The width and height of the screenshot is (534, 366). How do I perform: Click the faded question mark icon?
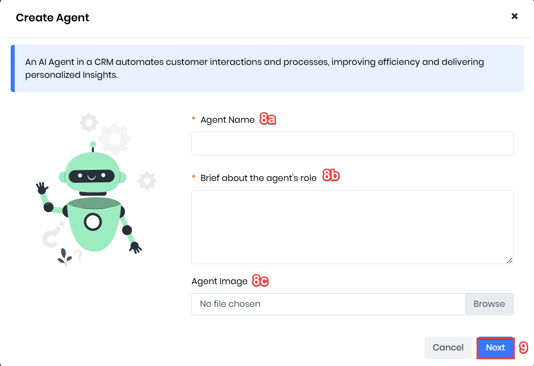pyautogui.click(x=79, y=256)
